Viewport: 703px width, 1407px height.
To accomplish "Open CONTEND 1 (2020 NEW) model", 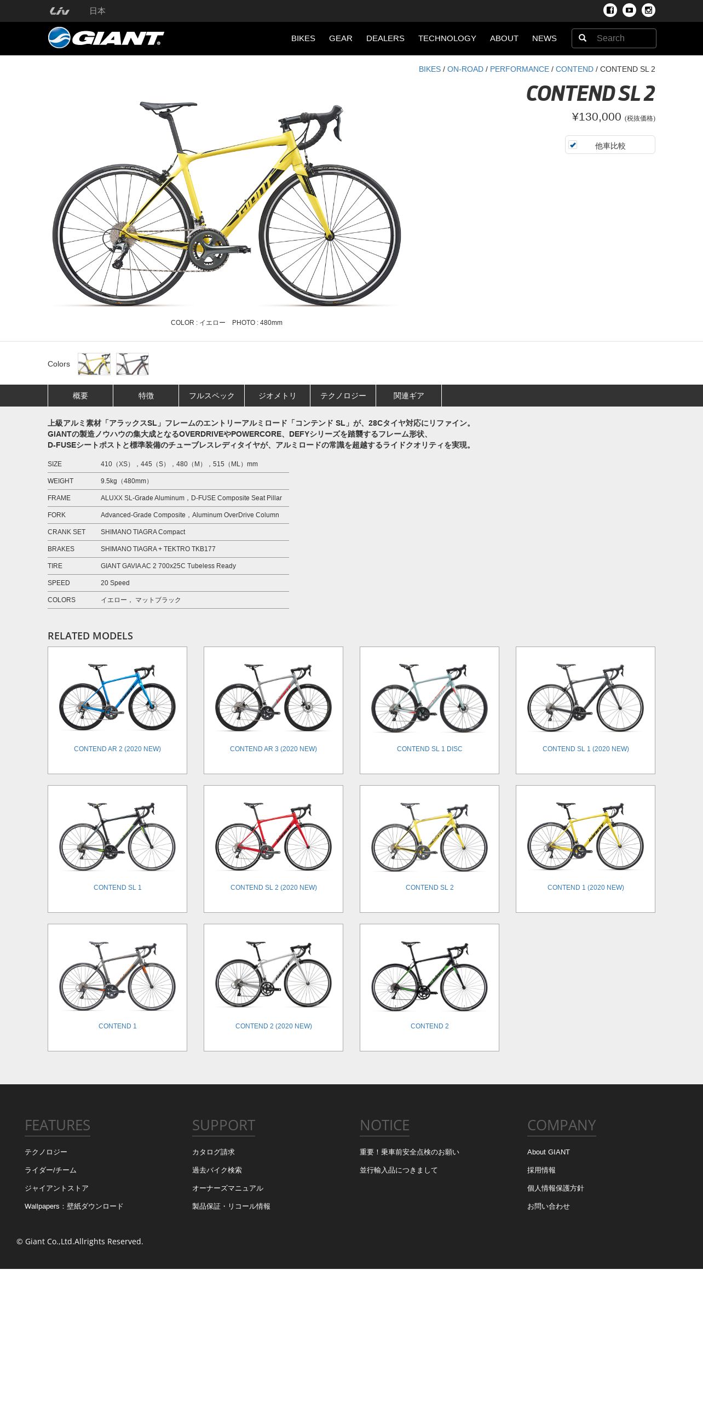I will [585, 849].
